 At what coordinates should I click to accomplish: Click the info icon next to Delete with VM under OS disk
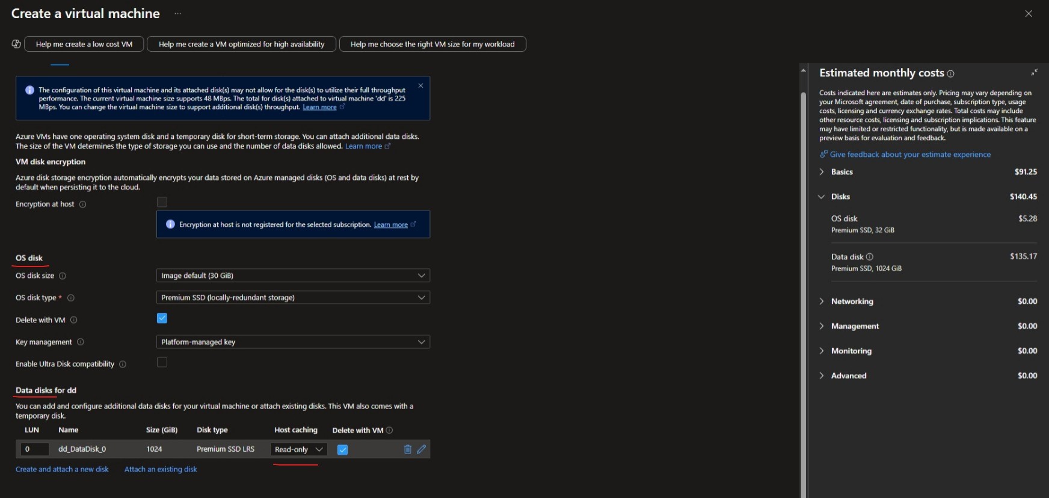pos(74,320)
